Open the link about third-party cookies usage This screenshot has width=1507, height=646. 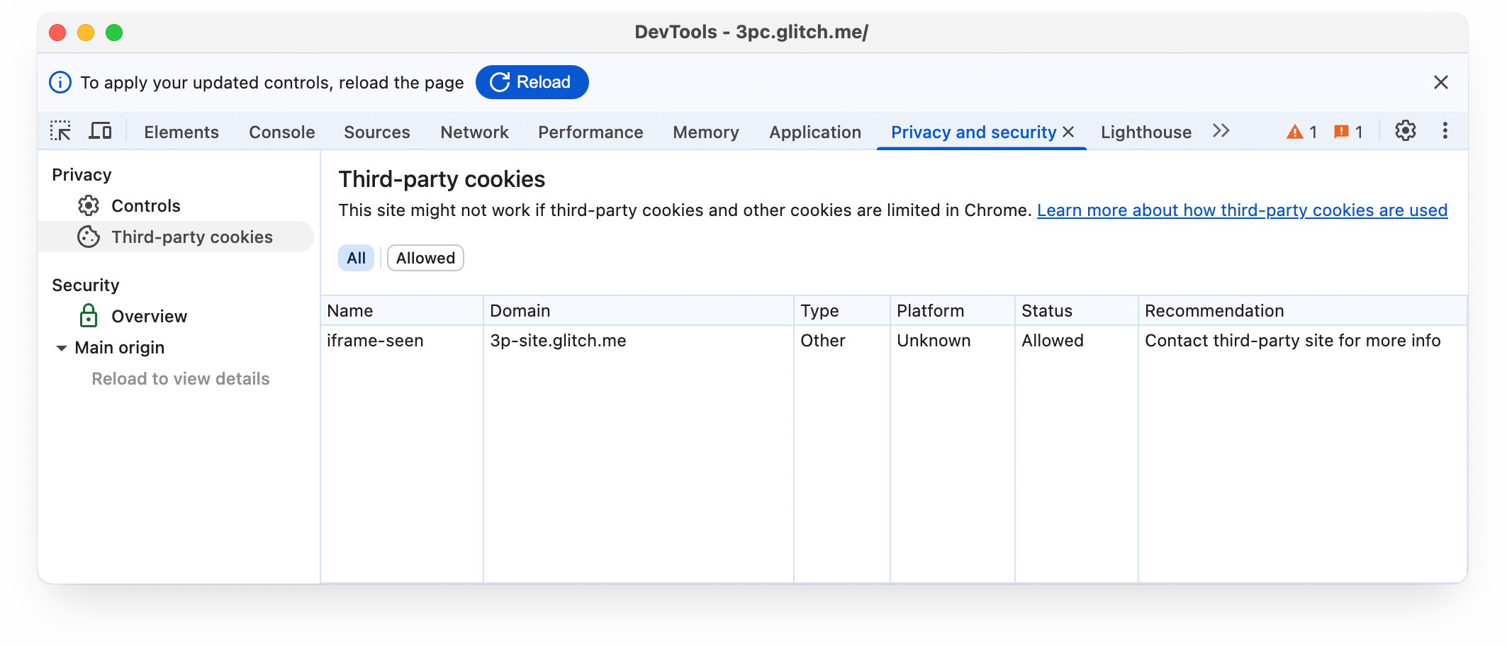coord(1242,210)
